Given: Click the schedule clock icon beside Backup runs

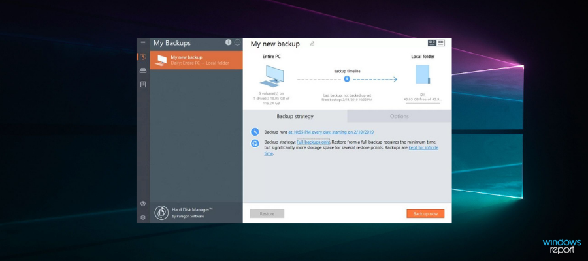Looking at the screenshot, I should pos(255,132).
